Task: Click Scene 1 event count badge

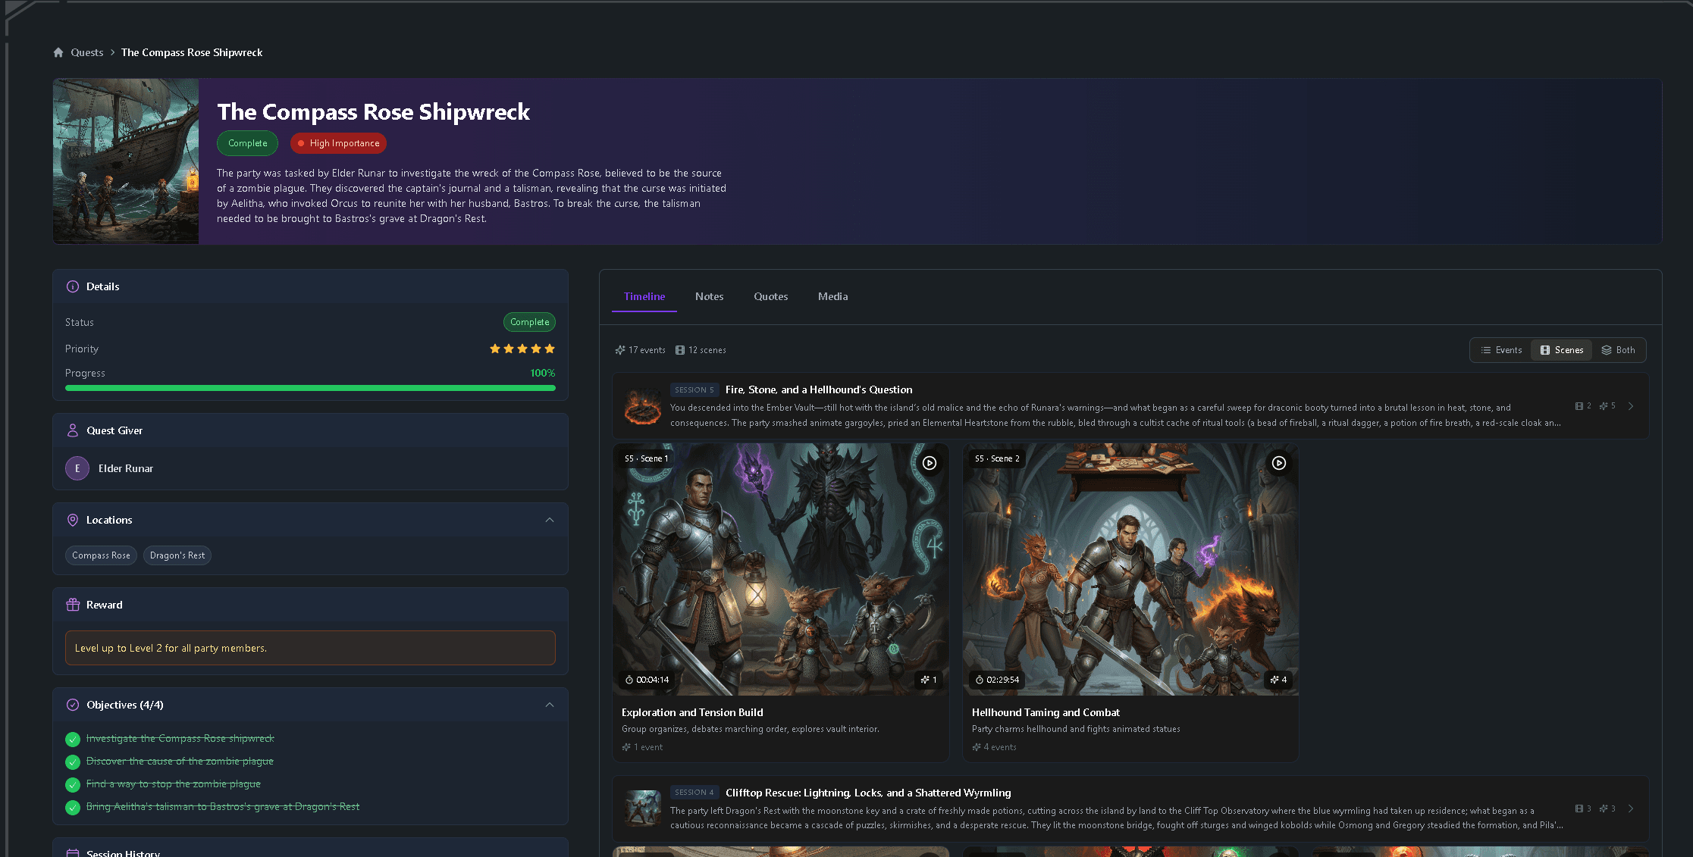Action: point(929,680)
